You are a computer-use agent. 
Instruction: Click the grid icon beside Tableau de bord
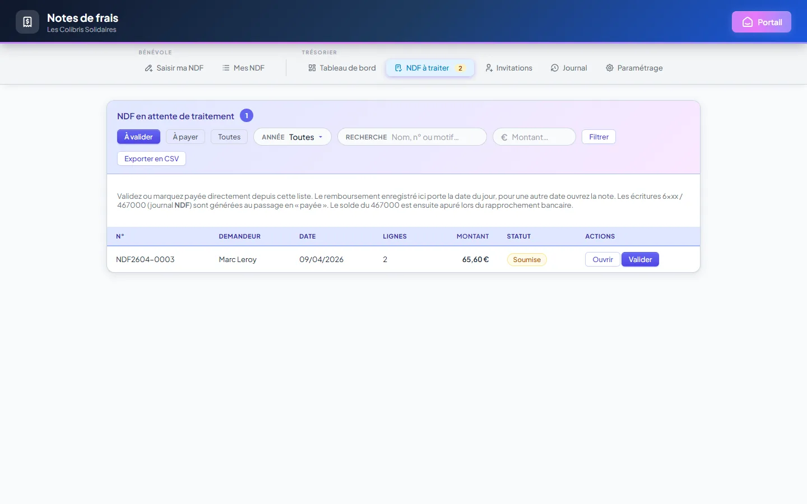(x=312, y=68)
